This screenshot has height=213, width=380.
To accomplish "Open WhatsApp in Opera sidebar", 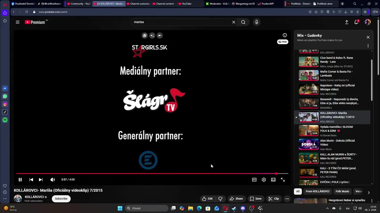I will point(5,96).
